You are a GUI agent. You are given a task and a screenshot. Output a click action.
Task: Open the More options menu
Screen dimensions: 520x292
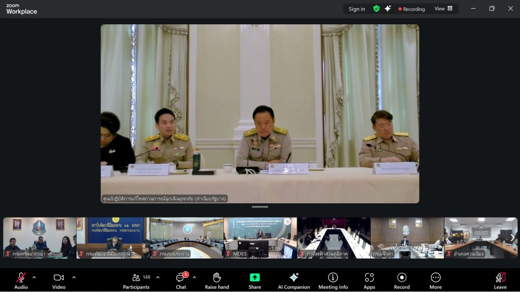[x=435, y=280]
